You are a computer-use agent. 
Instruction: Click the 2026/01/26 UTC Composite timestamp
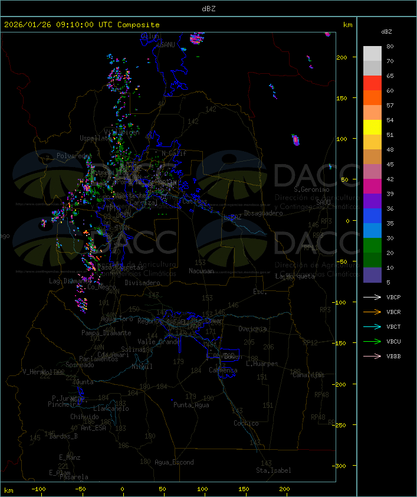point(82,25)
